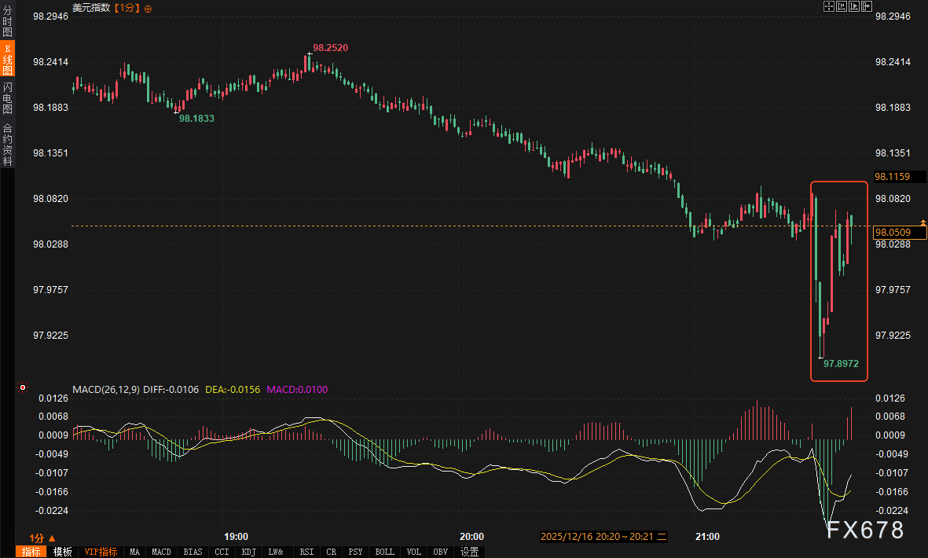The height and width of the screenshot is (558, 928).
Task: Open the 1分 timeframe dropdown at bottom left
Action: coord(42,538)
